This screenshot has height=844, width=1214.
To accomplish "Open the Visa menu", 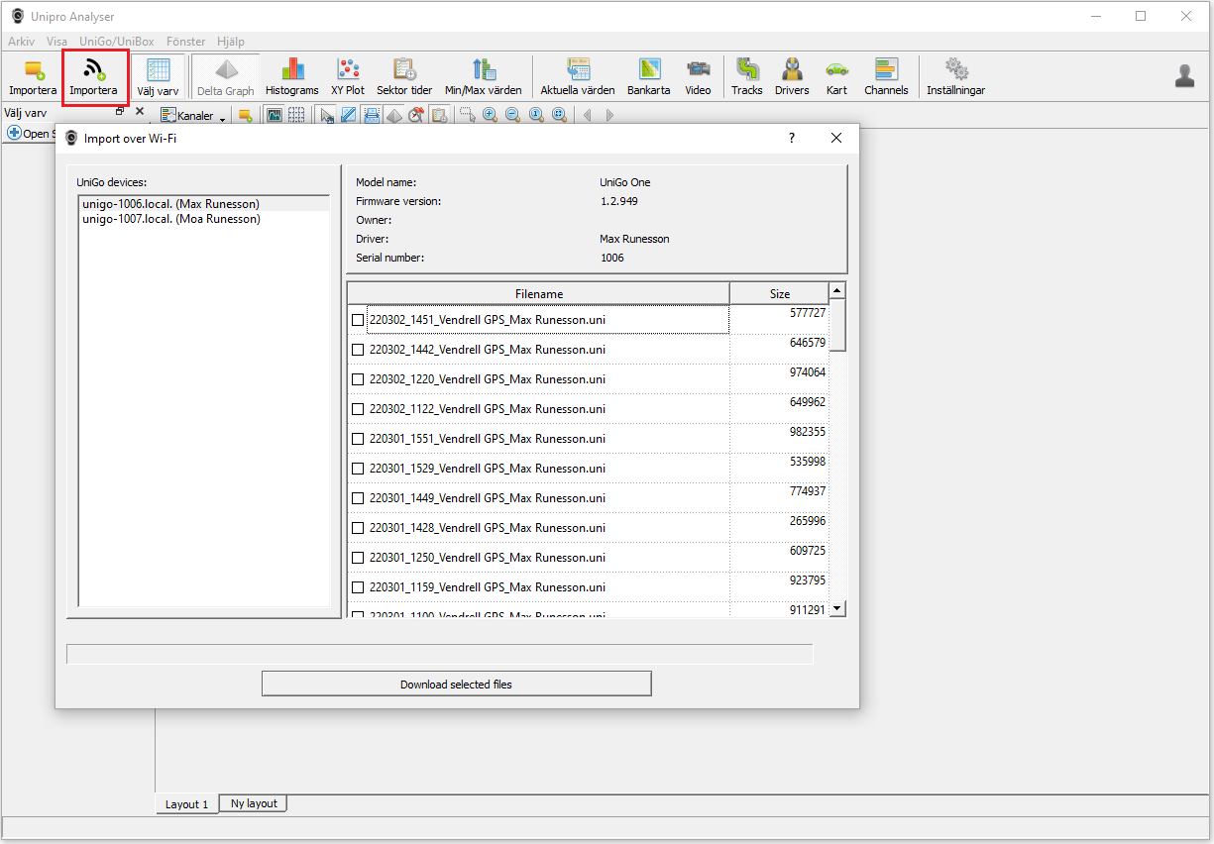I will pos(56,42).
